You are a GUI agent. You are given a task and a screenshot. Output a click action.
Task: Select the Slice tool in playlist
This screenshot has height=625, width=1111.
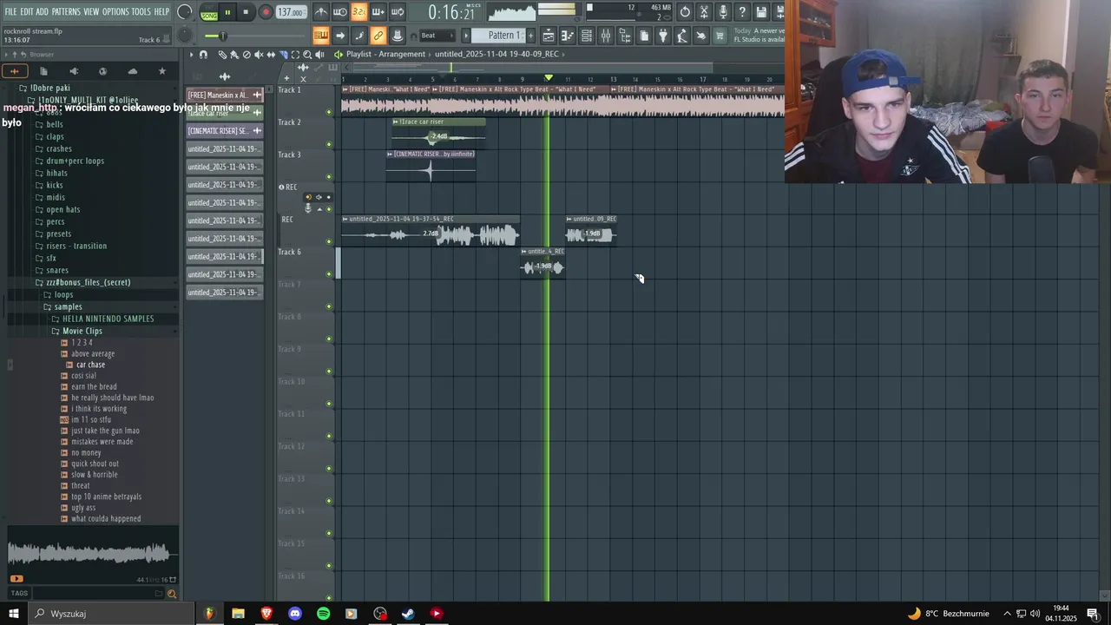click(x=283, y=54)
